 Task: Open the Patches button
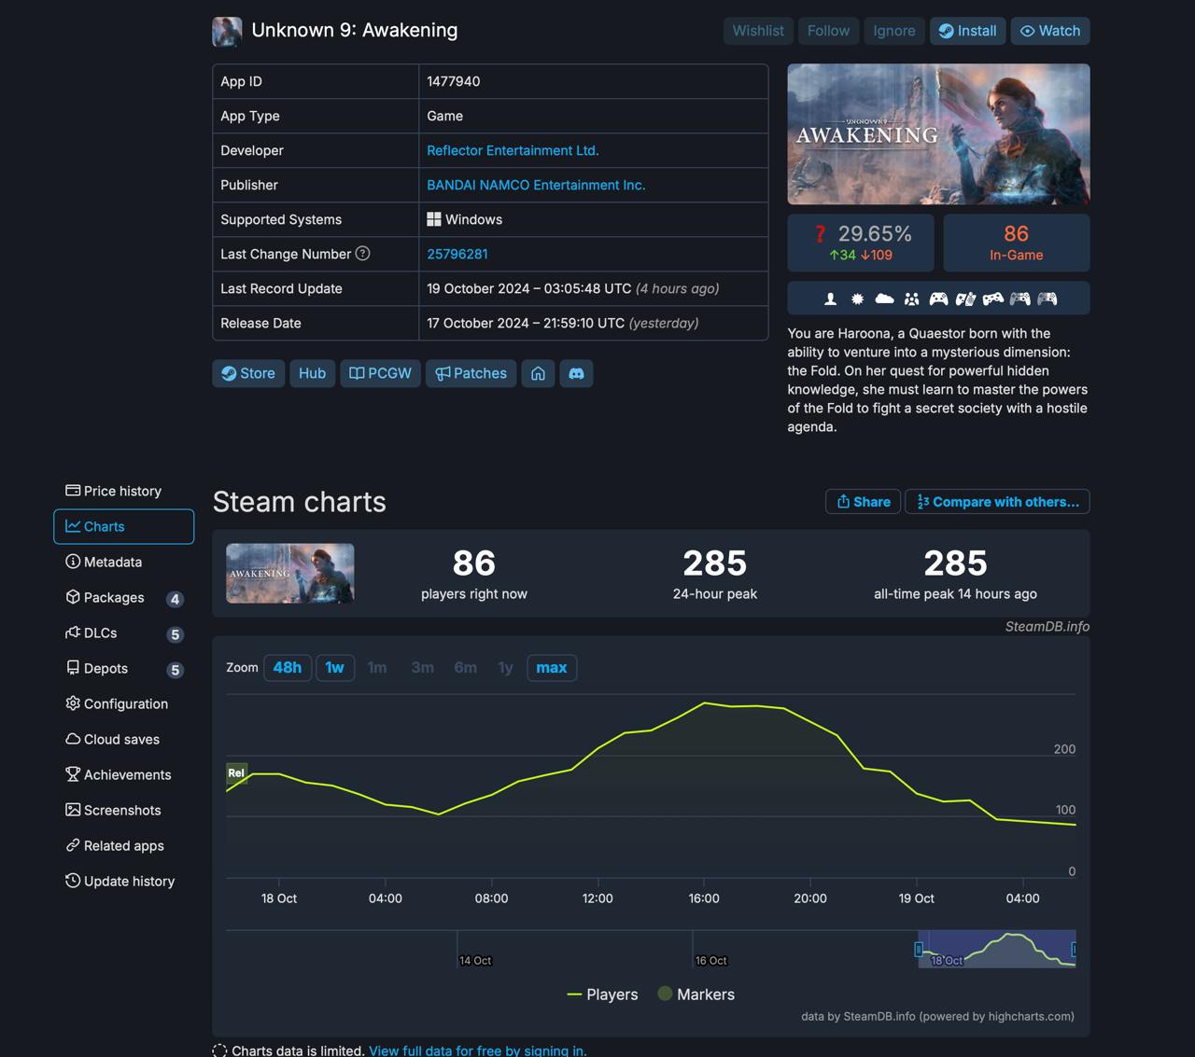pyautogui.click(x=471, y=373)
